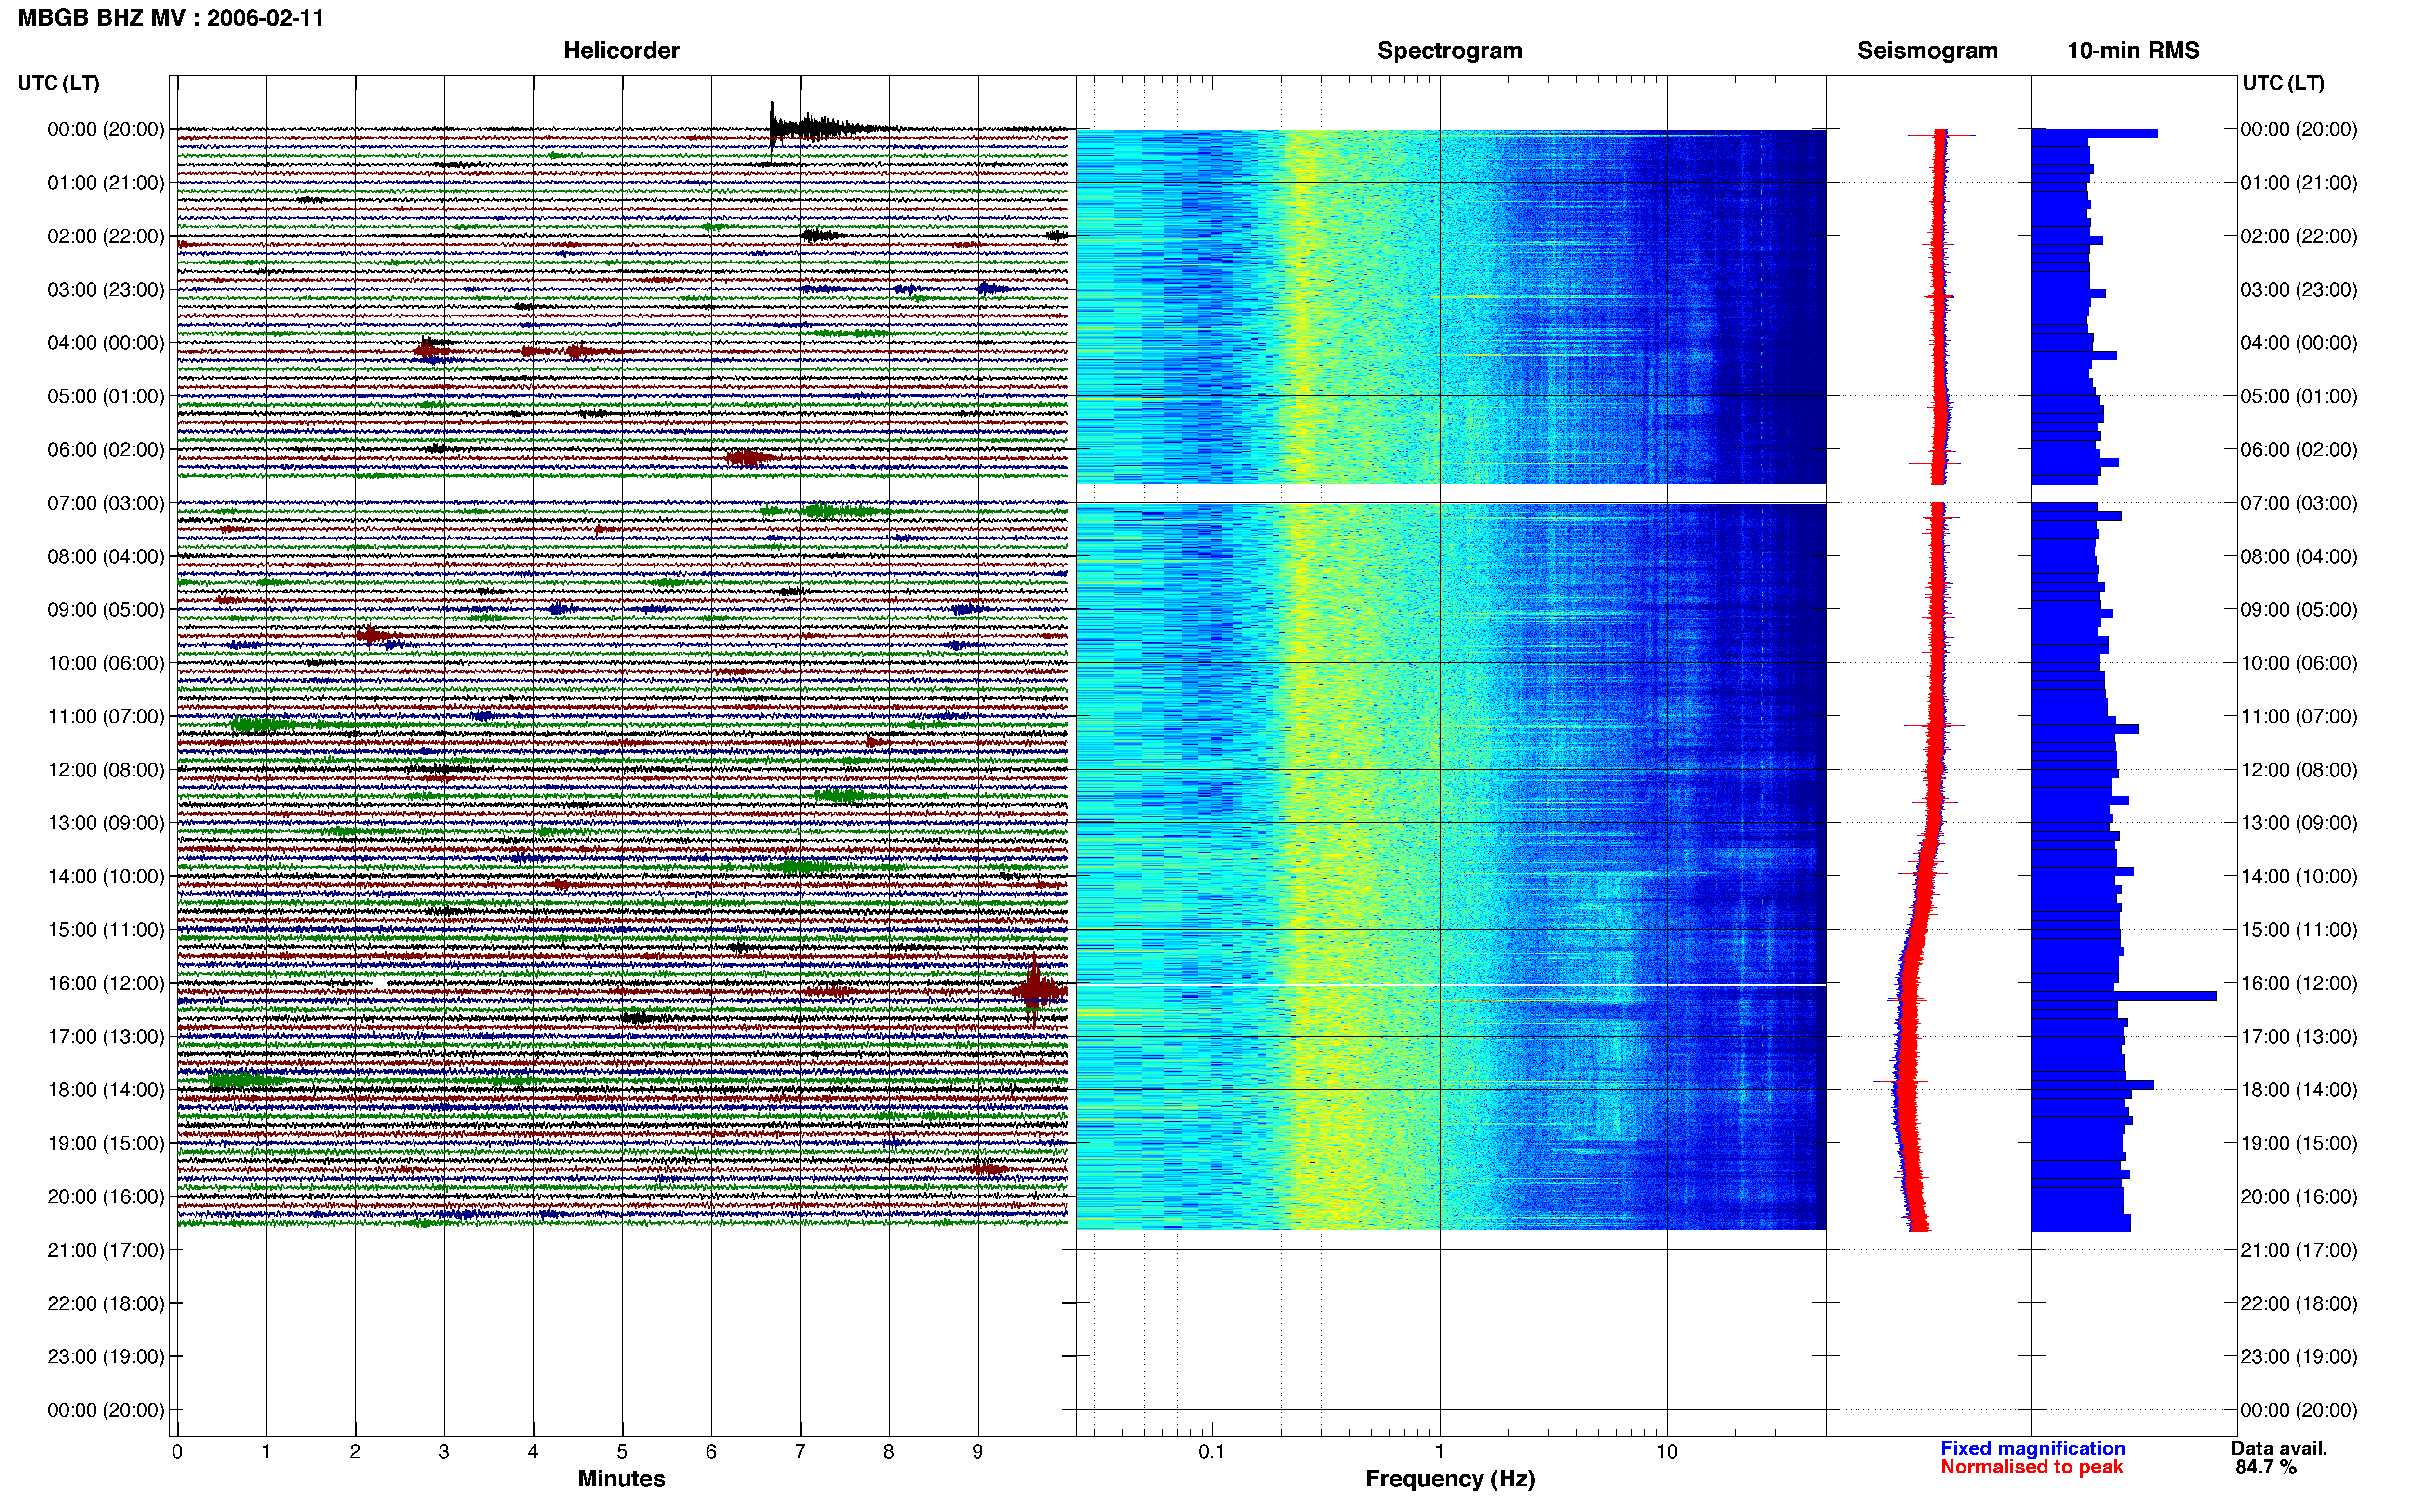Click the left '21:00 (17:00)' time label

(x=106, y=1250)
